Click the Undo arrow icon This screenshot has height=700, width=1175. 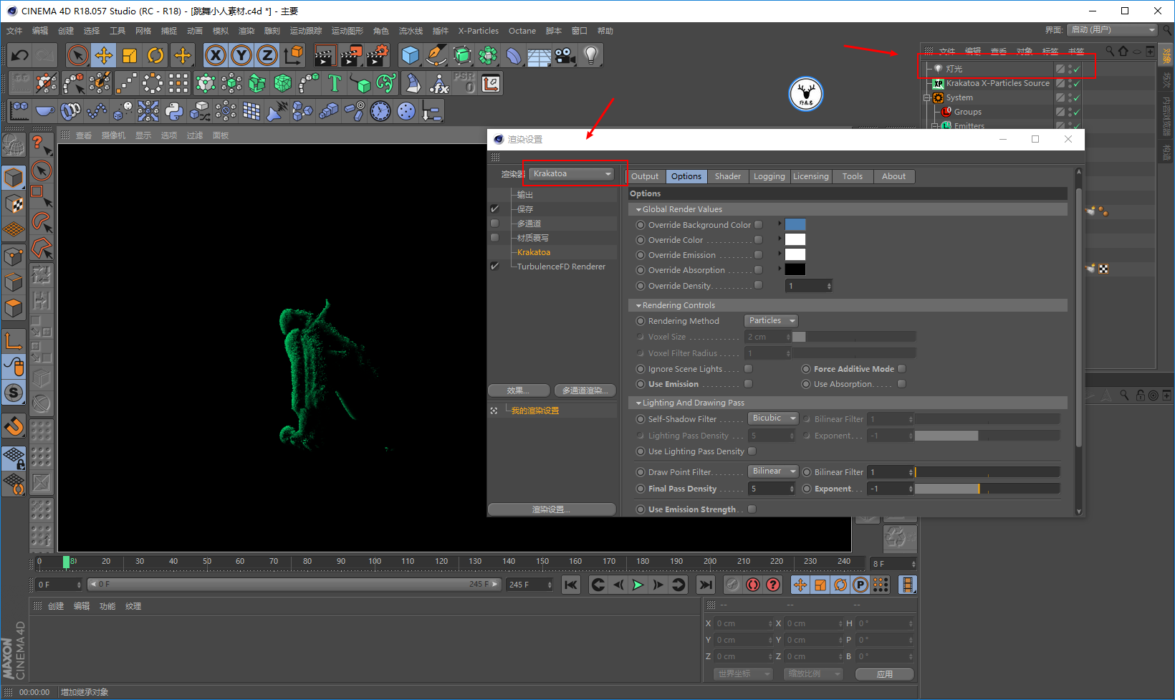[20, 55]
